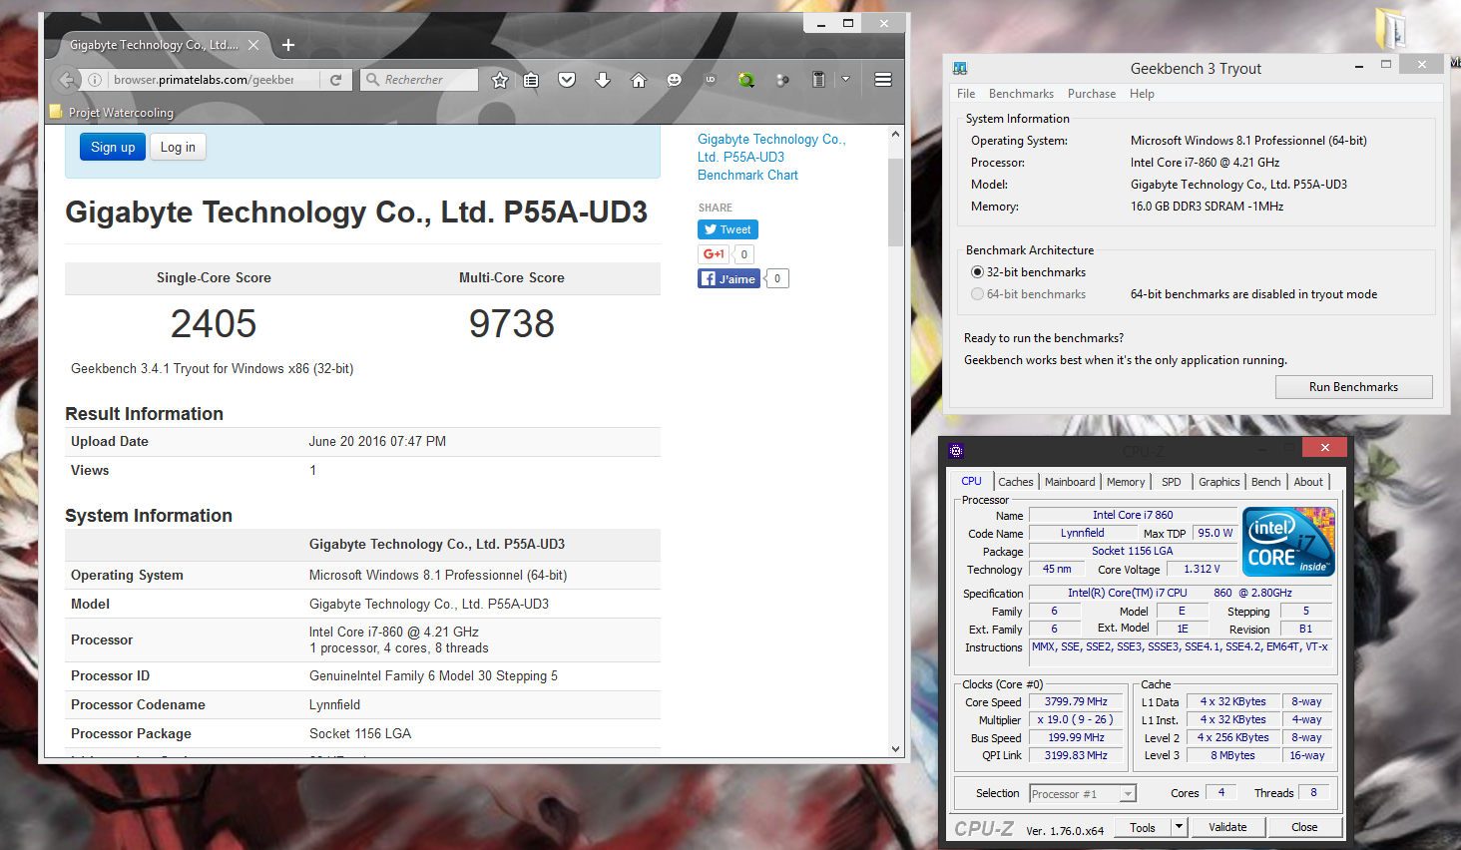Click the Core Speed value 3799.79 MHz
The image size is (1461, 850).
pos(1076,701)
